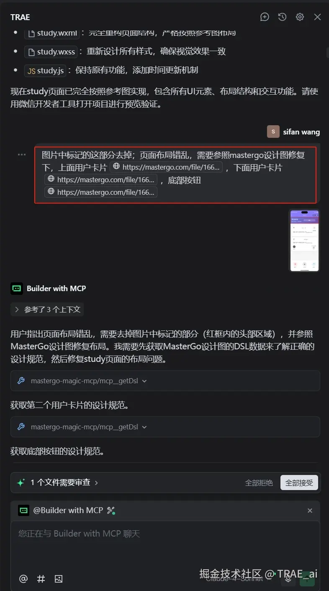
Task: Open the phone screenshot thumbnail in message
Action: tap(304, 240)
